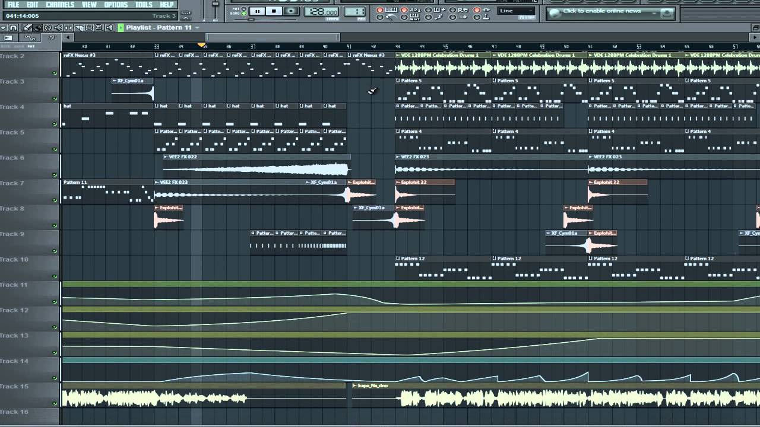Open the OPTIONS menu
This screenshot has height=427, width=760.
[116, 5]
